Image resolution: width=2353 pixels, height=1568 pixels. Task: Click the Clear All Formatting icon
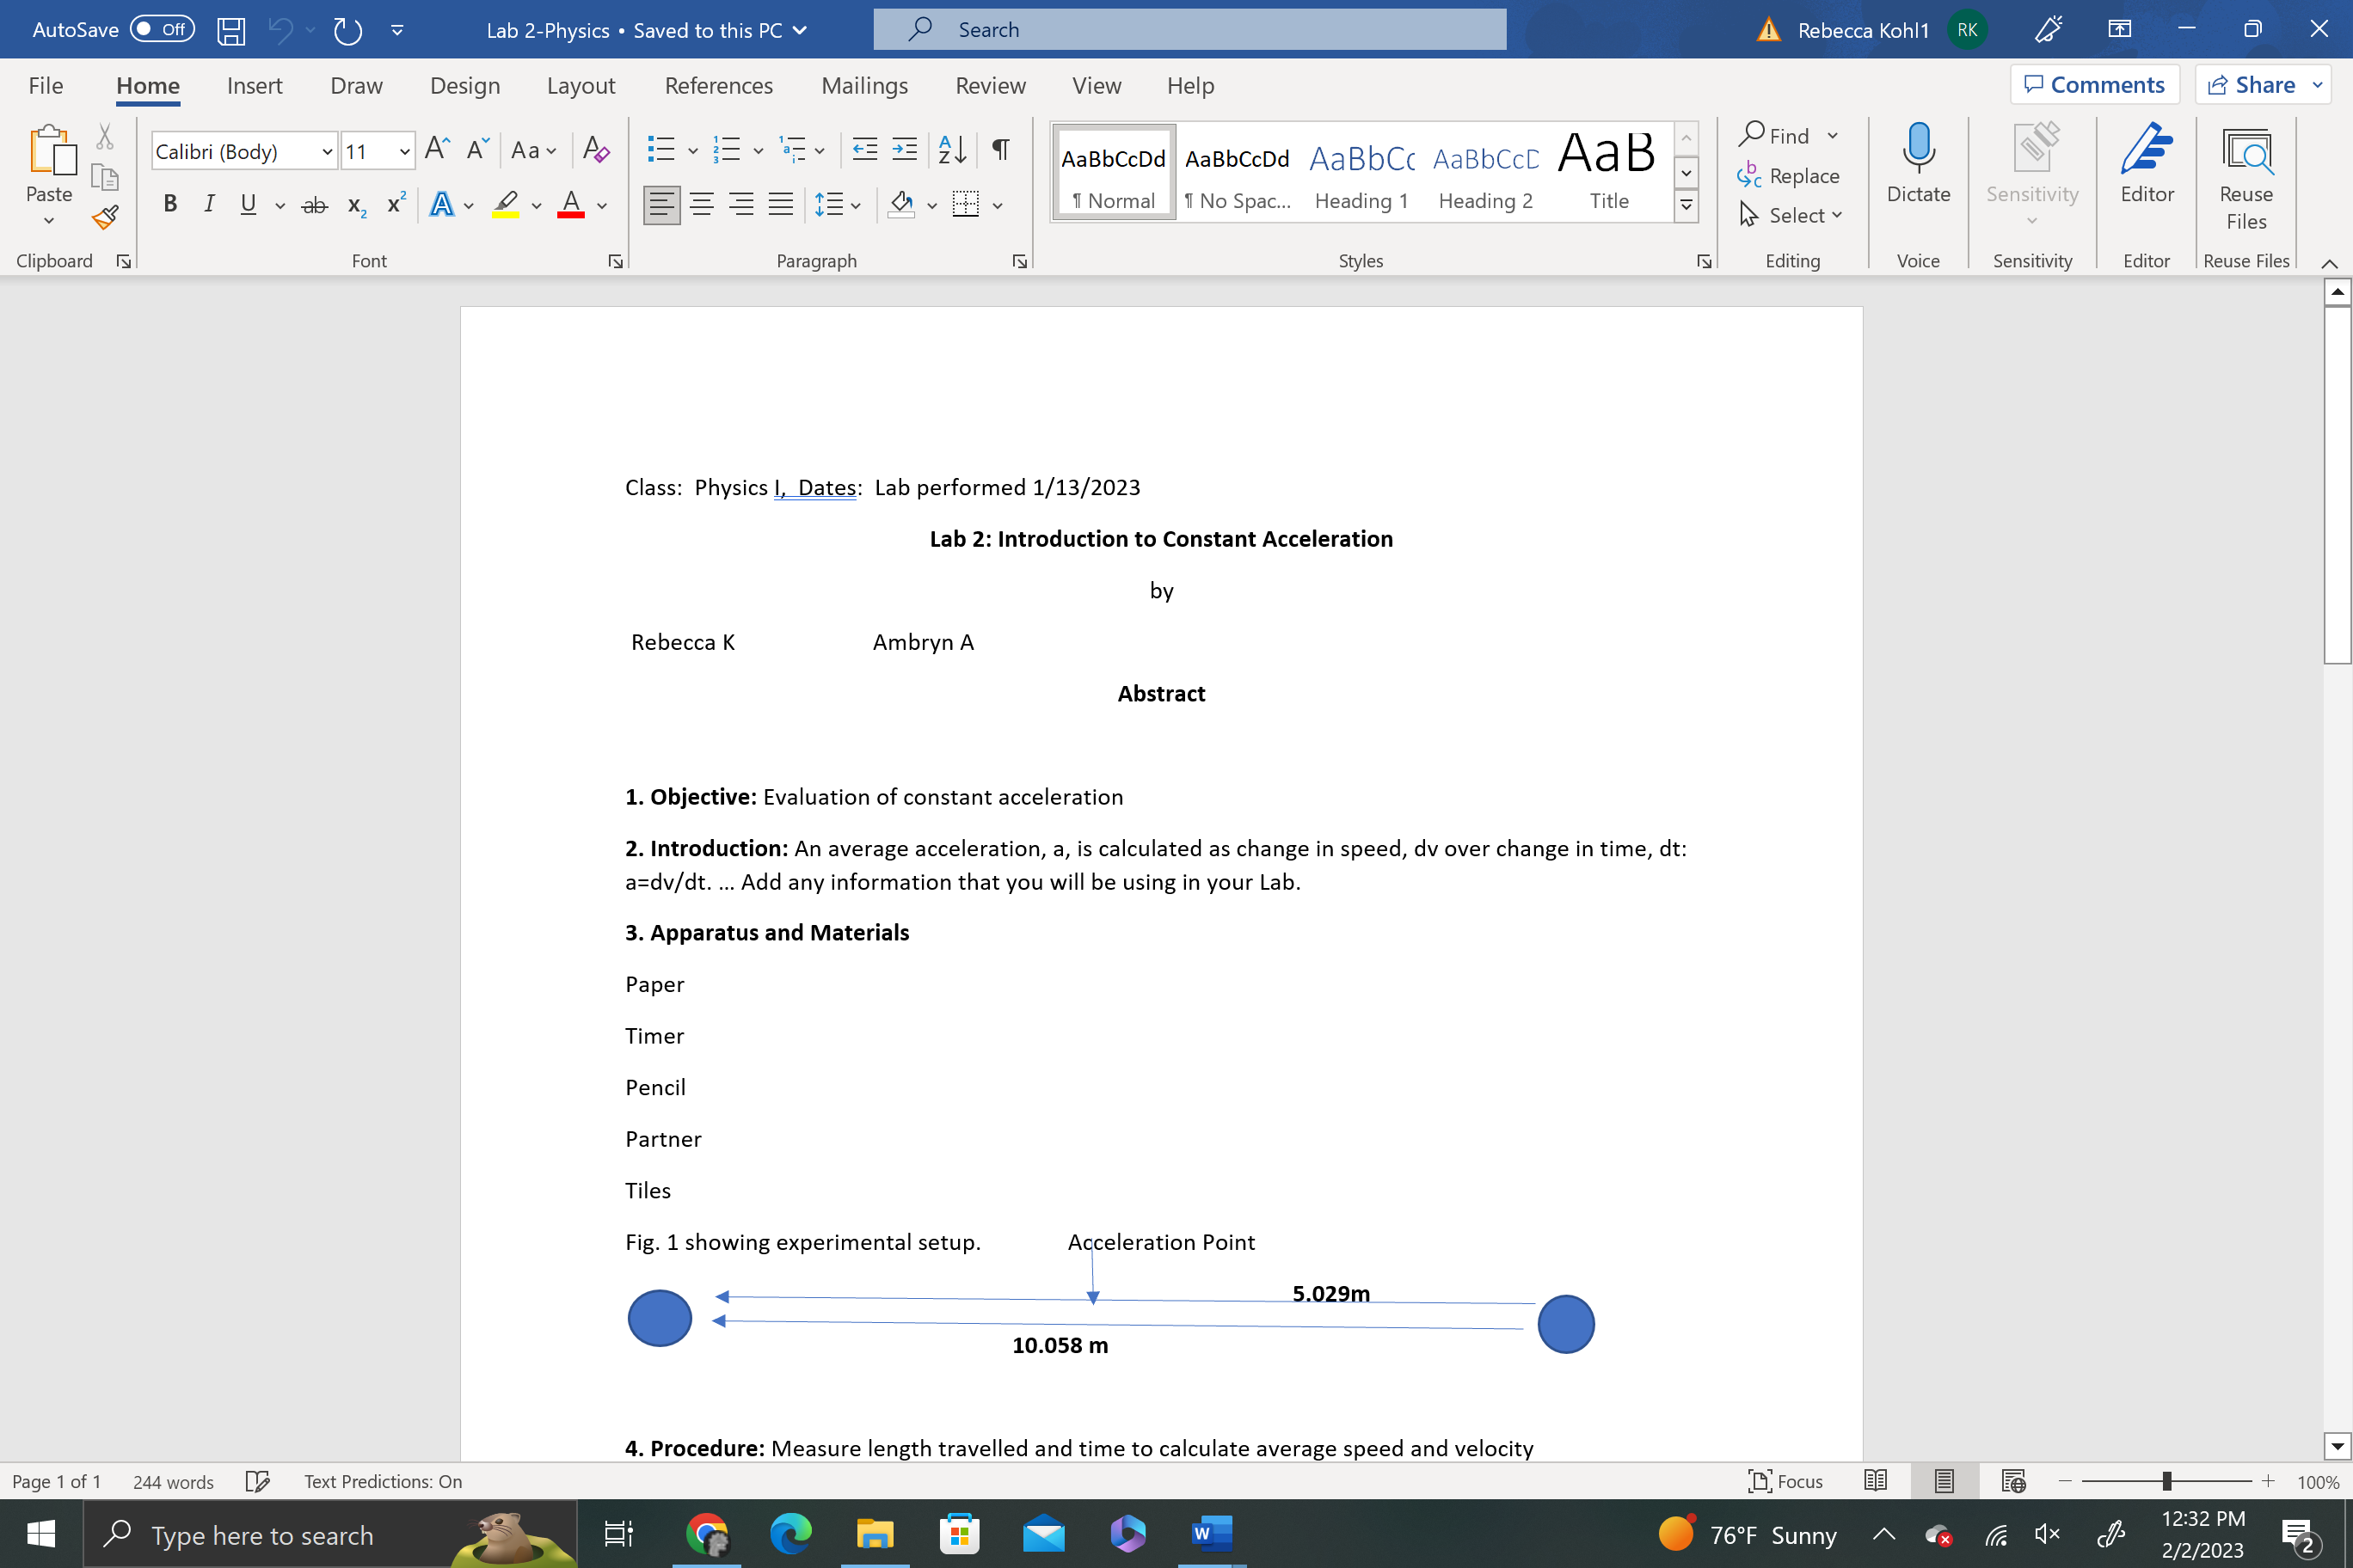coord(596,150)
